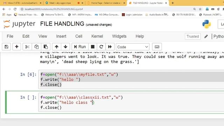Open the Audio Books bookmark

(157, 15)
